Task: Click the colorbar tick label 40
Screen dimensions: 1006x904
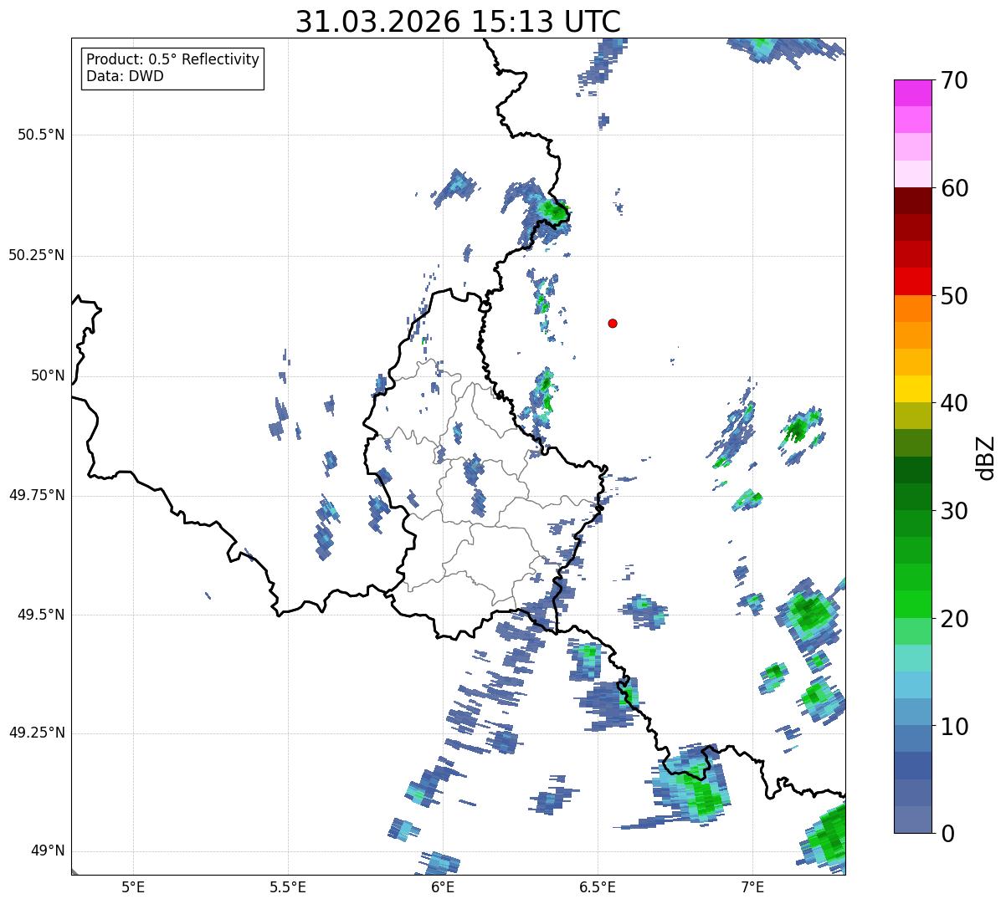Action: click(954, 403)
